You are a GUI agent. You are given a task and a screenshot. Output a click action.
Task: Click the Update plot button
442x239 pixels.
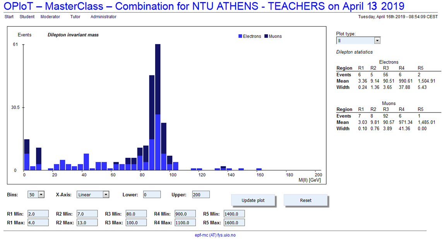(253, 200)
